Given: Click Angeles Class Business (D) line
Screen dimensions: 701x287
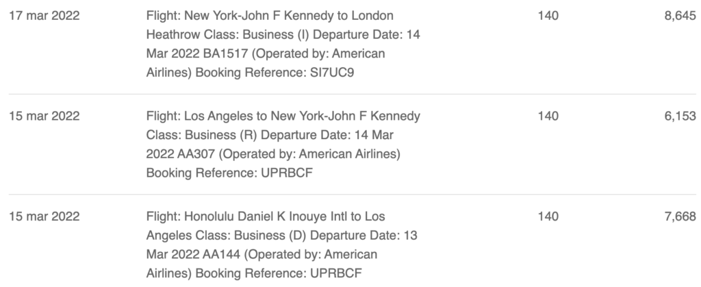Looking at the screenshot, I should [x=281, y=236].
